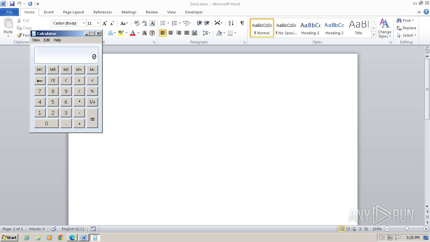Viewport: 430px width, 242px height.
Task: Switch to the Insert tab
Action: click(49, 12)
